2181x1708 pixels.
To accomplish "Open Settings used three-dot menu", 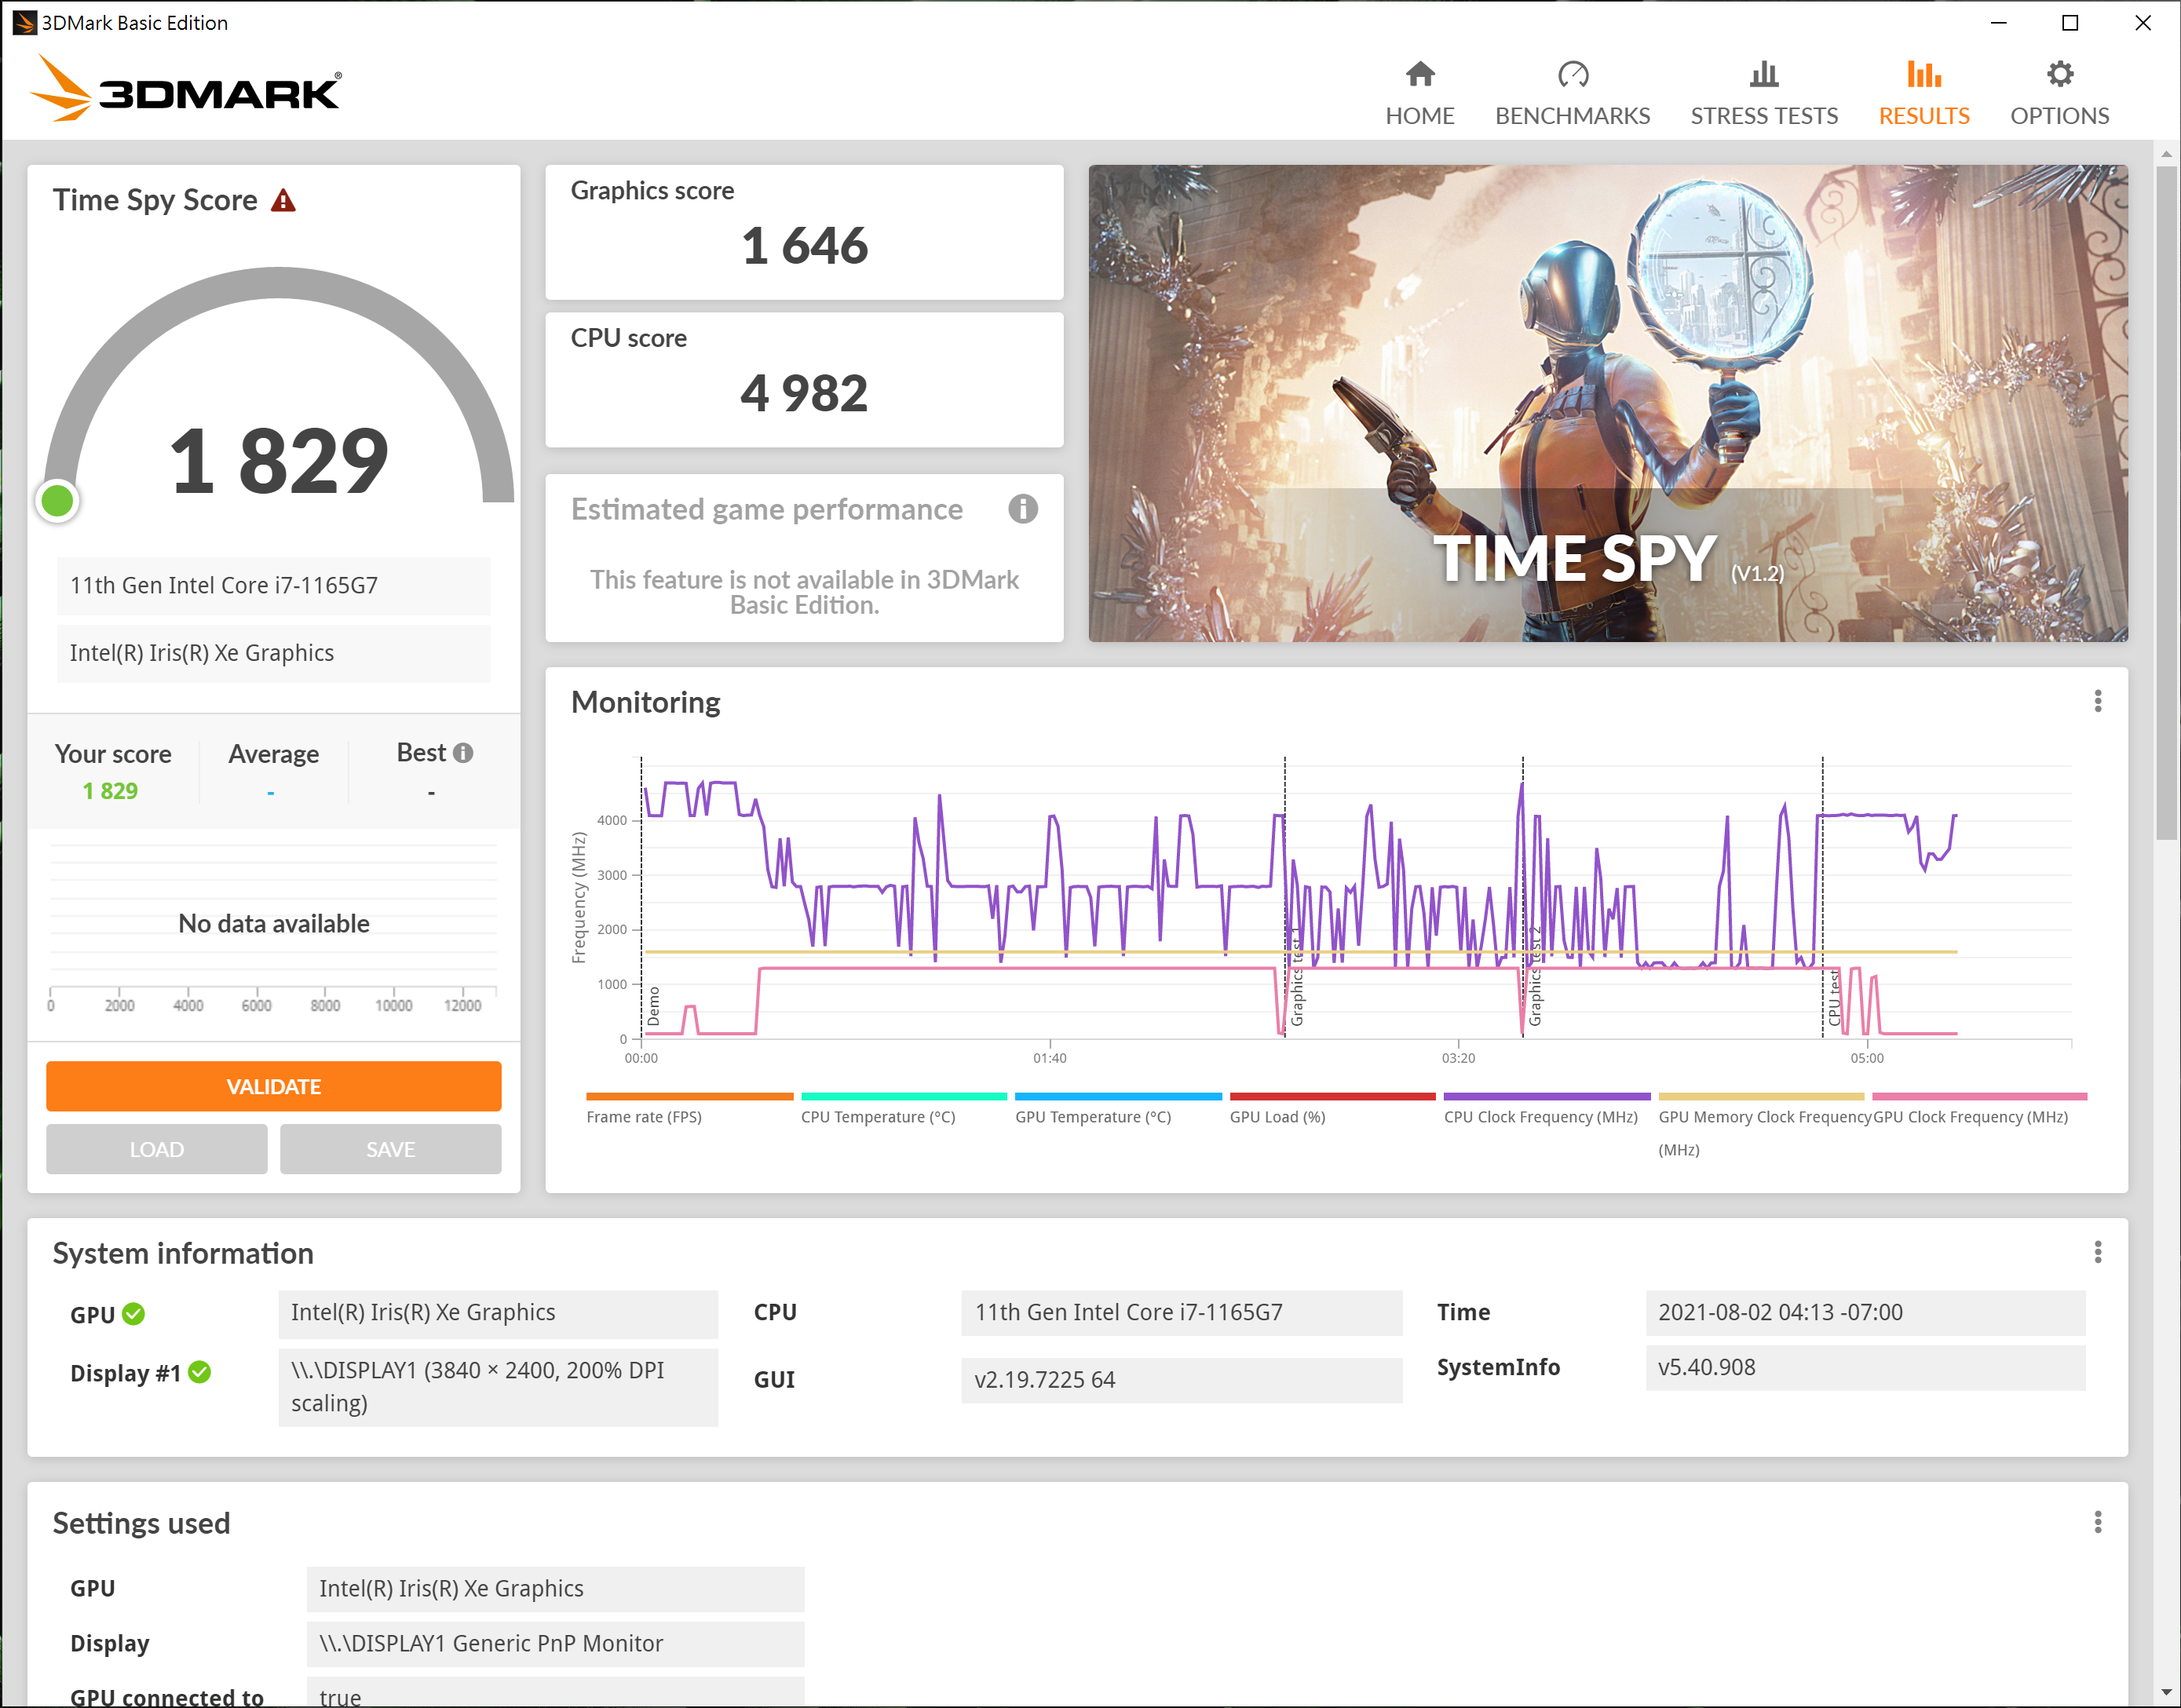I will [2097, 1522].
